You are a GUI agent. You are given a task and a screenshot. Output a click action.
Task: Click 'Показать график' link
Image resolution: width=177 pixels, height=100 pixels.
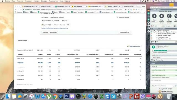click(x=22, y=41)
